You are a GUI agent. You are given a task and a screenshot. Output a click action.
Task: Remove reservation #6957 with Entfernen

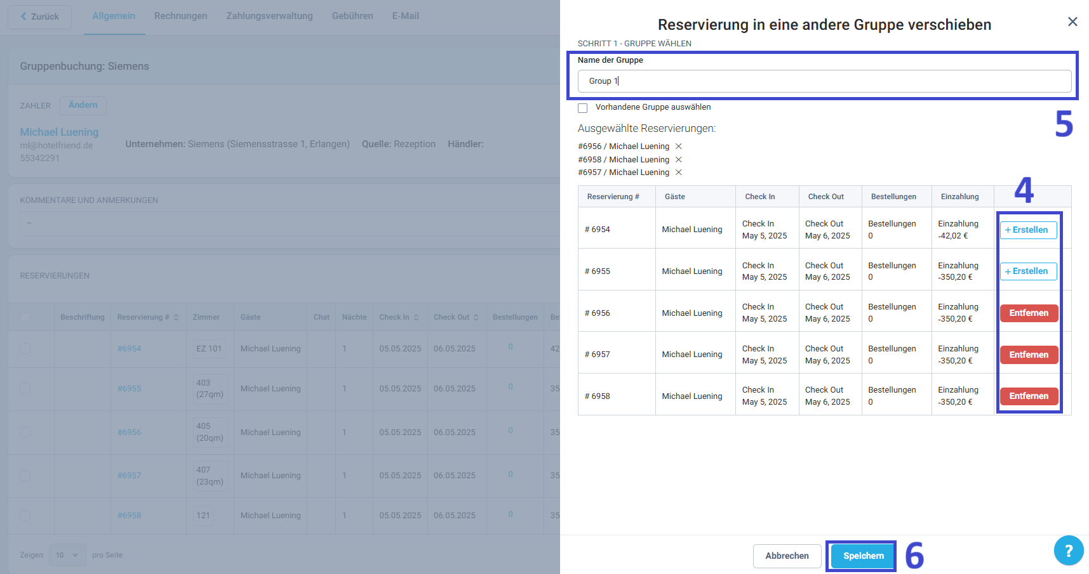click(1029, 355)
